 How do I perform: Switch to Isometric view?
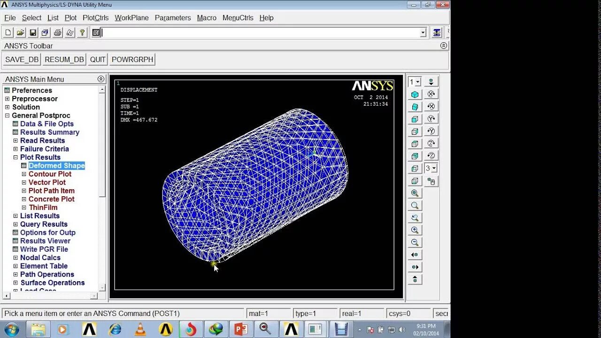click(x=415, y=94)
